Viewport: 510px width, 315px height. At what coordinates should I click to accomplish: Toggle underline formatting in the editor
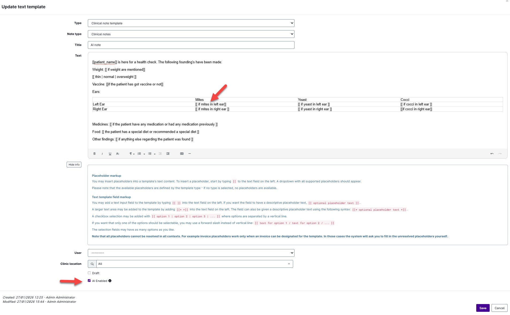(x=110, y=154)
